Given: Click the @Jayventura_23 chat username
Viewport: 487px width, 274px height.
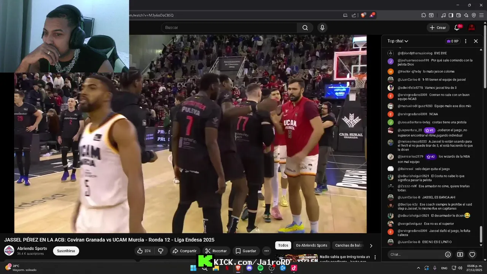Looking at the screenshot, I should [410, 130].
